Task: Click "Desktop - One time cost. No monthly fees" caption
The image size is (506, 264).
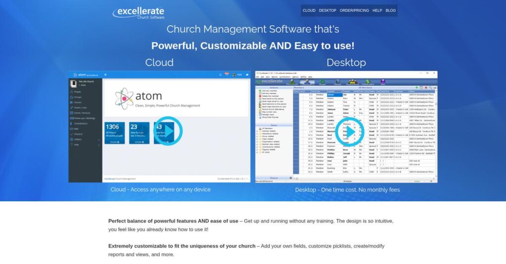Action: point(347,190)
